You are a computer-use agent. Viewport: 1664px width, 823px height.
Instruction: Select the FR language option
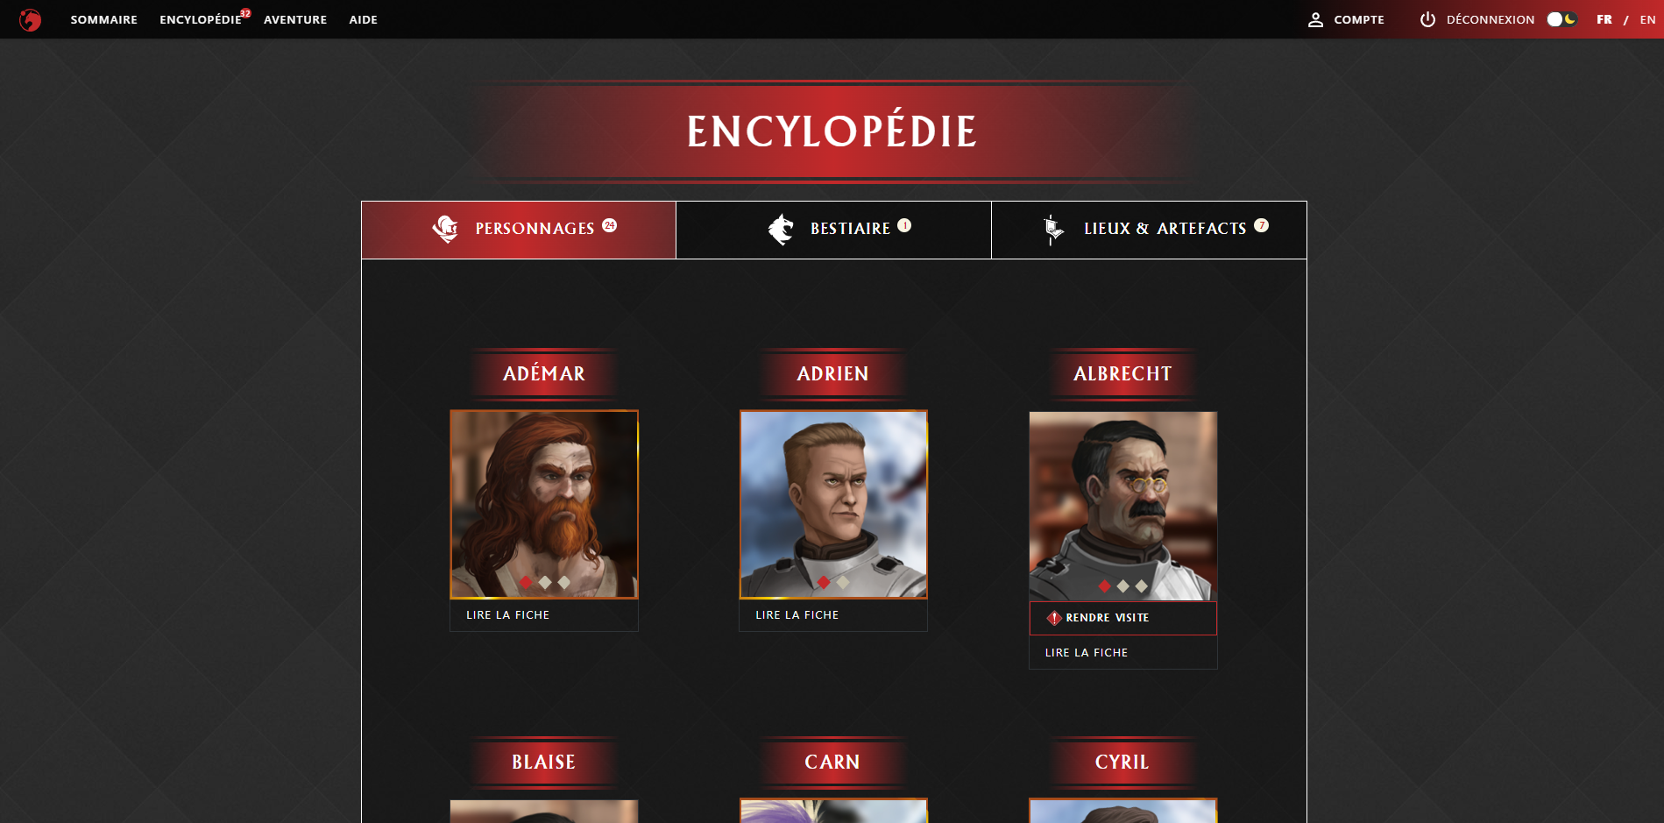point(1604,19)
